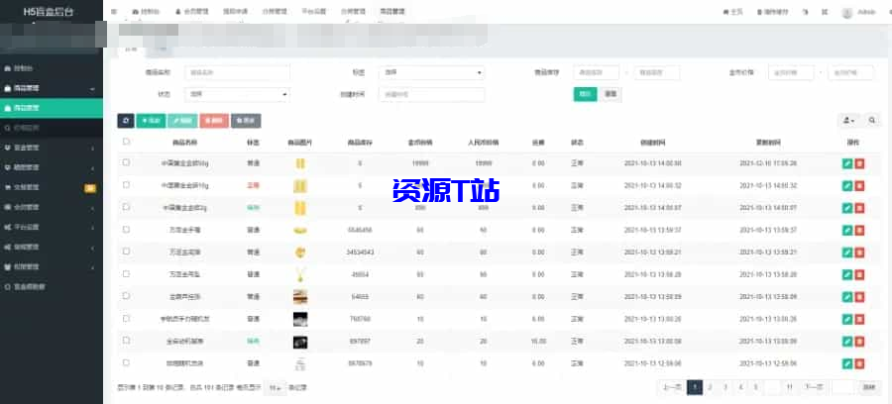Edit the row created 2021-10-13 14:00:32

coord(847,186)
